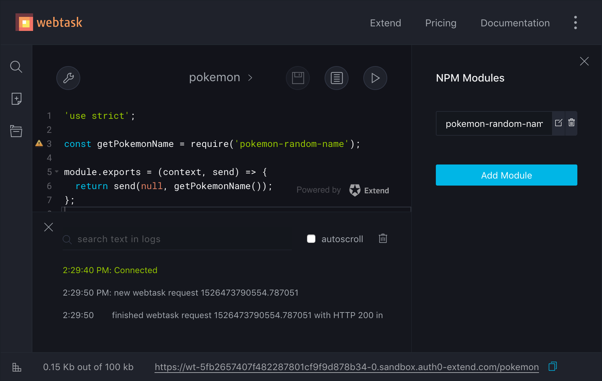Click the Add Module button

click(506, 175)
